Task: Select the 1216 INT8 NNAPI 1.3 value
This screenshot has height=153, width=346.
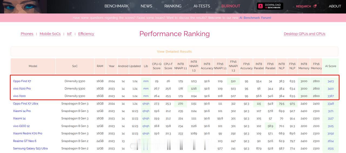Action: coord(194,89)
